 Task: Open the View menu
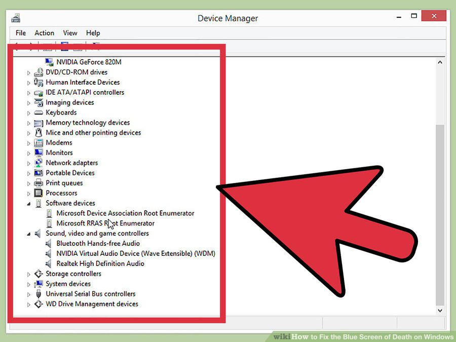point(70,33)
